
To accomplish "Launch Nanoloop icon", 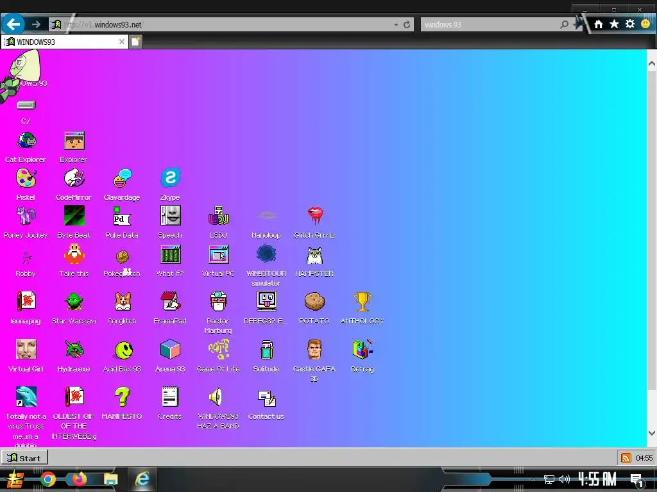I will coord(266,216).
